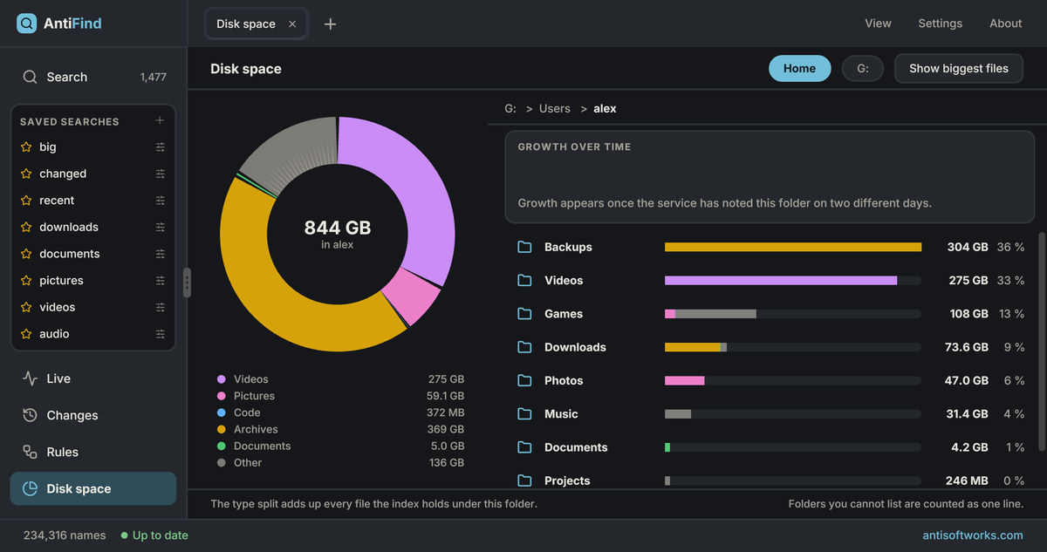Click the Backups folder icon
1047x552 pixels.
[x=524, y=247]
